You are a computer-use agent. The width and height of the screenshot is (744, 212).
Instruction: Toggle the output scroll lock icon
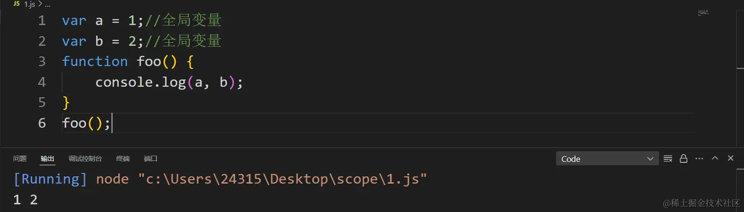tap(684, 159)
